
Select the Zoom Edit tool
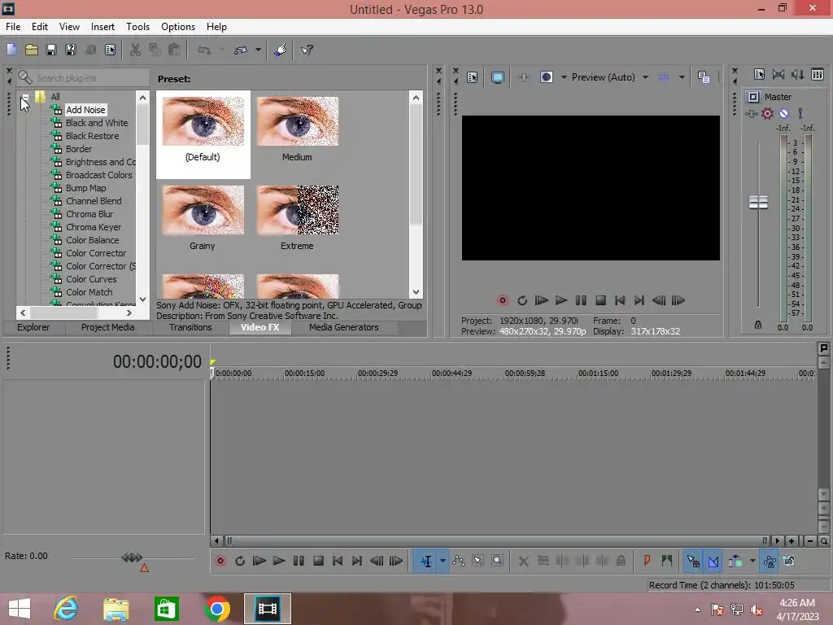click(497, 561)
